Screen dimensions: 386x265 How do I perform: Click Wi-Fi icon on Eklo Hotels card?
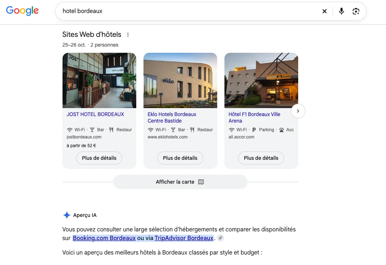151,130
